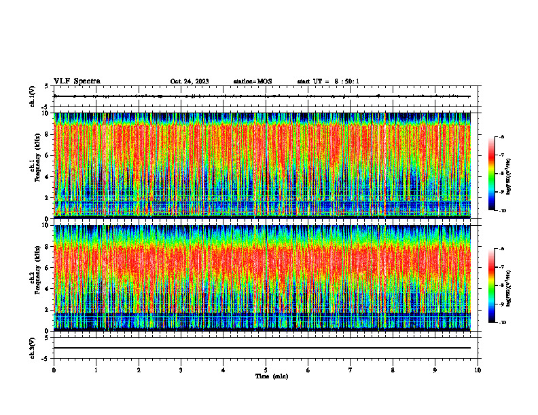This screenshot has height=415, width=538.
Task: Click the "start UT = 8 :50: 1" text
Action: tap(328, 81)
